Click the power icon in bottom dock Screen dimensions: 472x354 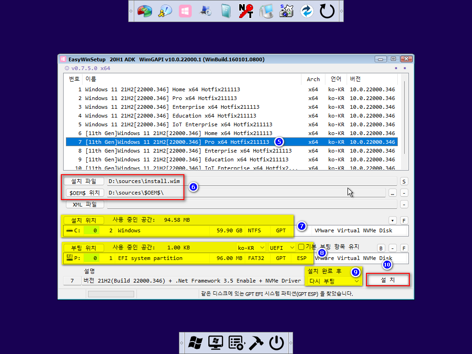tap(277, 343)
